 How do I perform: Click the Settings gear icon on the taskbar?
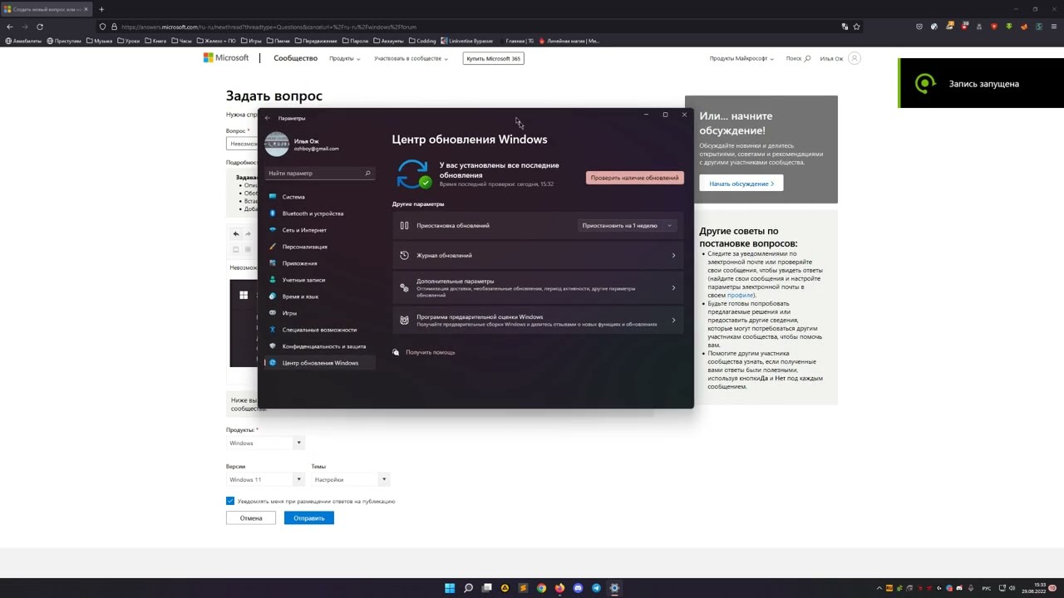coord(614,588)
